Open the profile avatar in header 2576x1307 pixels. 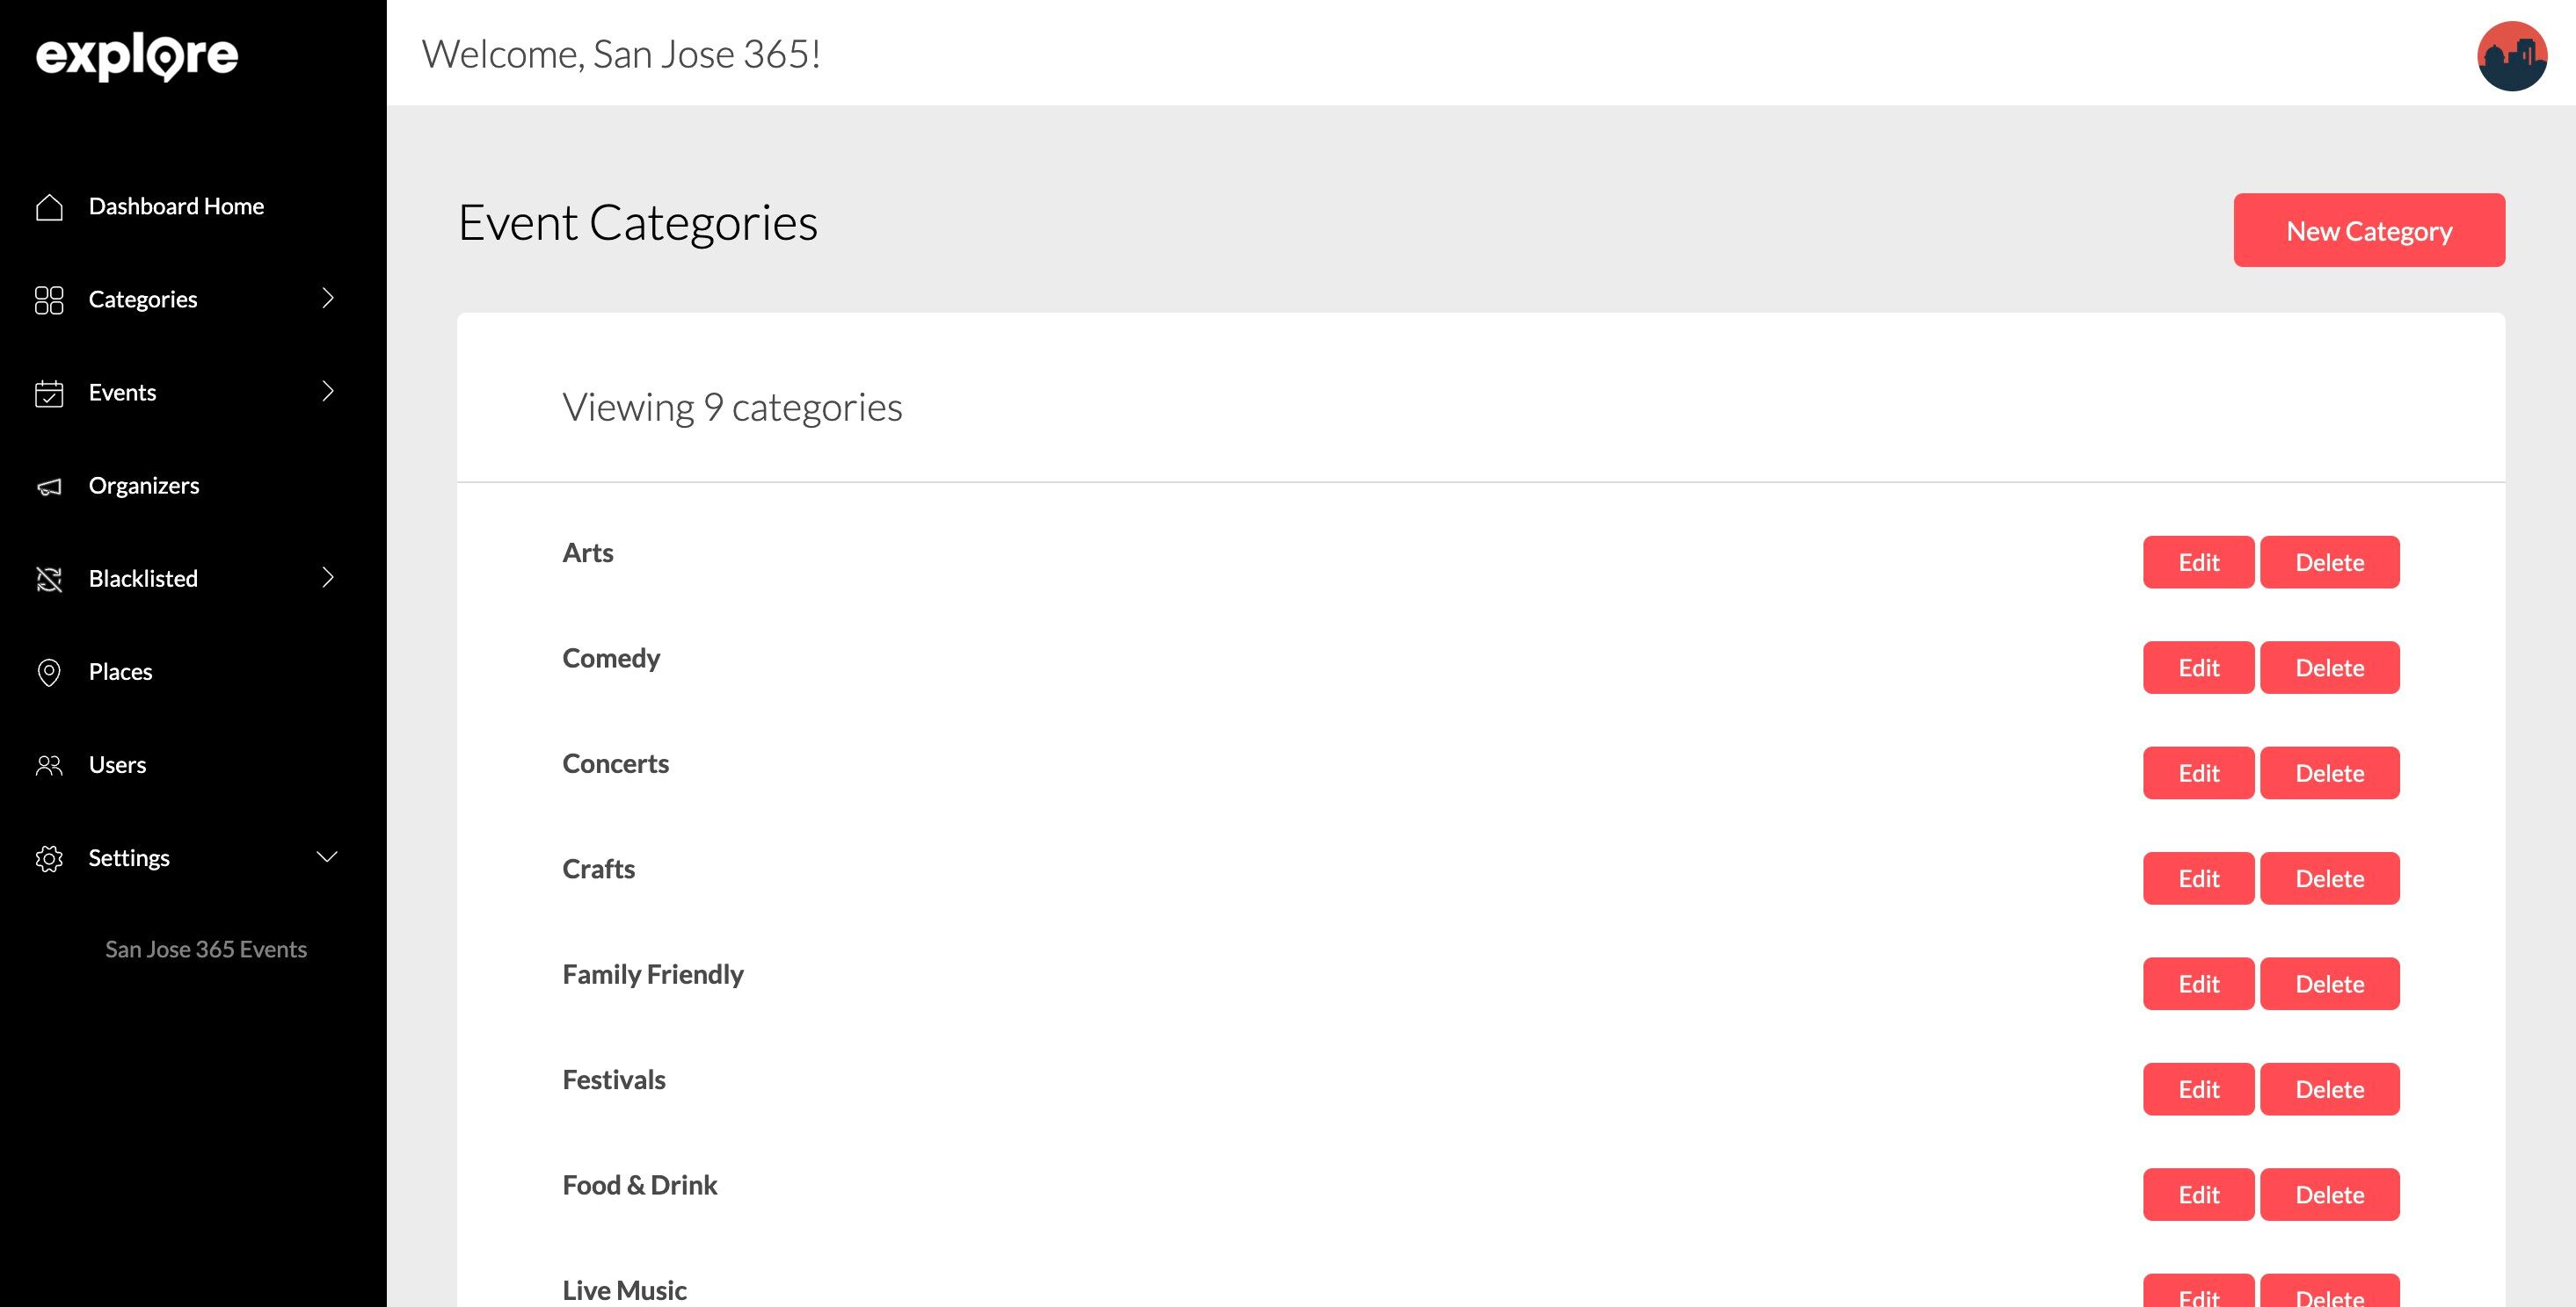pos(2511,56)
